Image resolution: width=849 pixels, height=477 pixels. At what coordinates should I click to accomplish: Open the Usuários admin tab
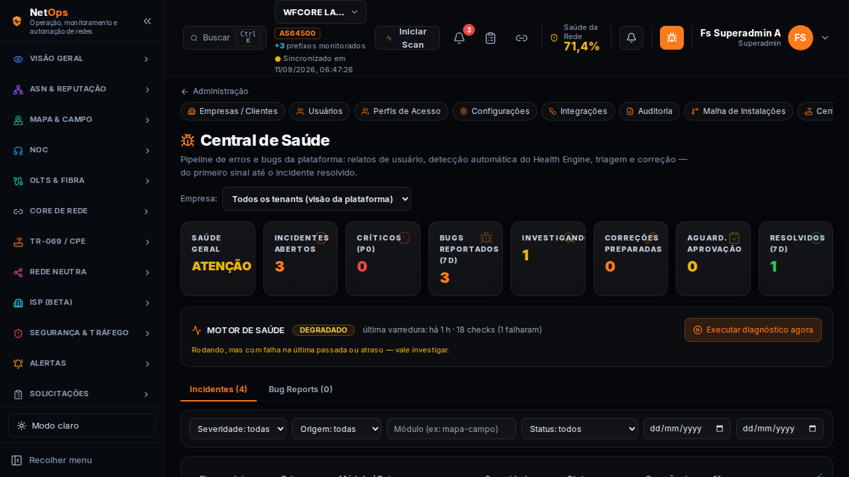[x=320, y=111]
